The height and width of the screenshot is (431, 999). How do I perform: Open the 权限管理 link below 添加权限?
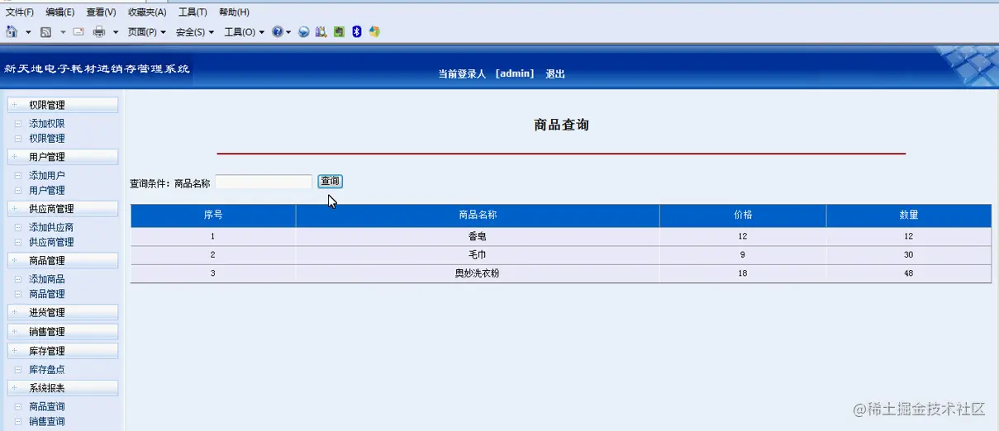pyautogui.click(x=47, y=139)
